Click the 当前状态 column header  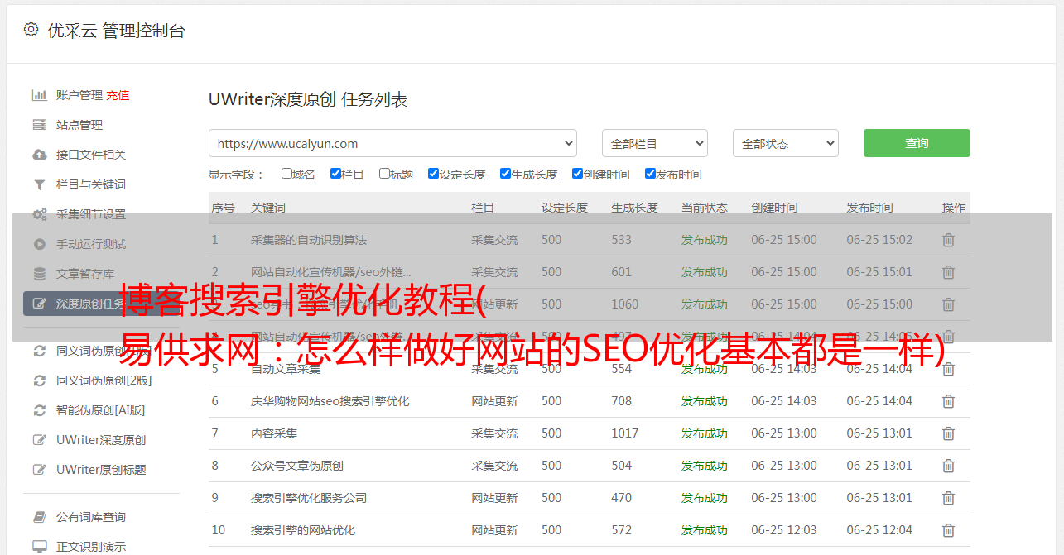[x=705, y=208]
